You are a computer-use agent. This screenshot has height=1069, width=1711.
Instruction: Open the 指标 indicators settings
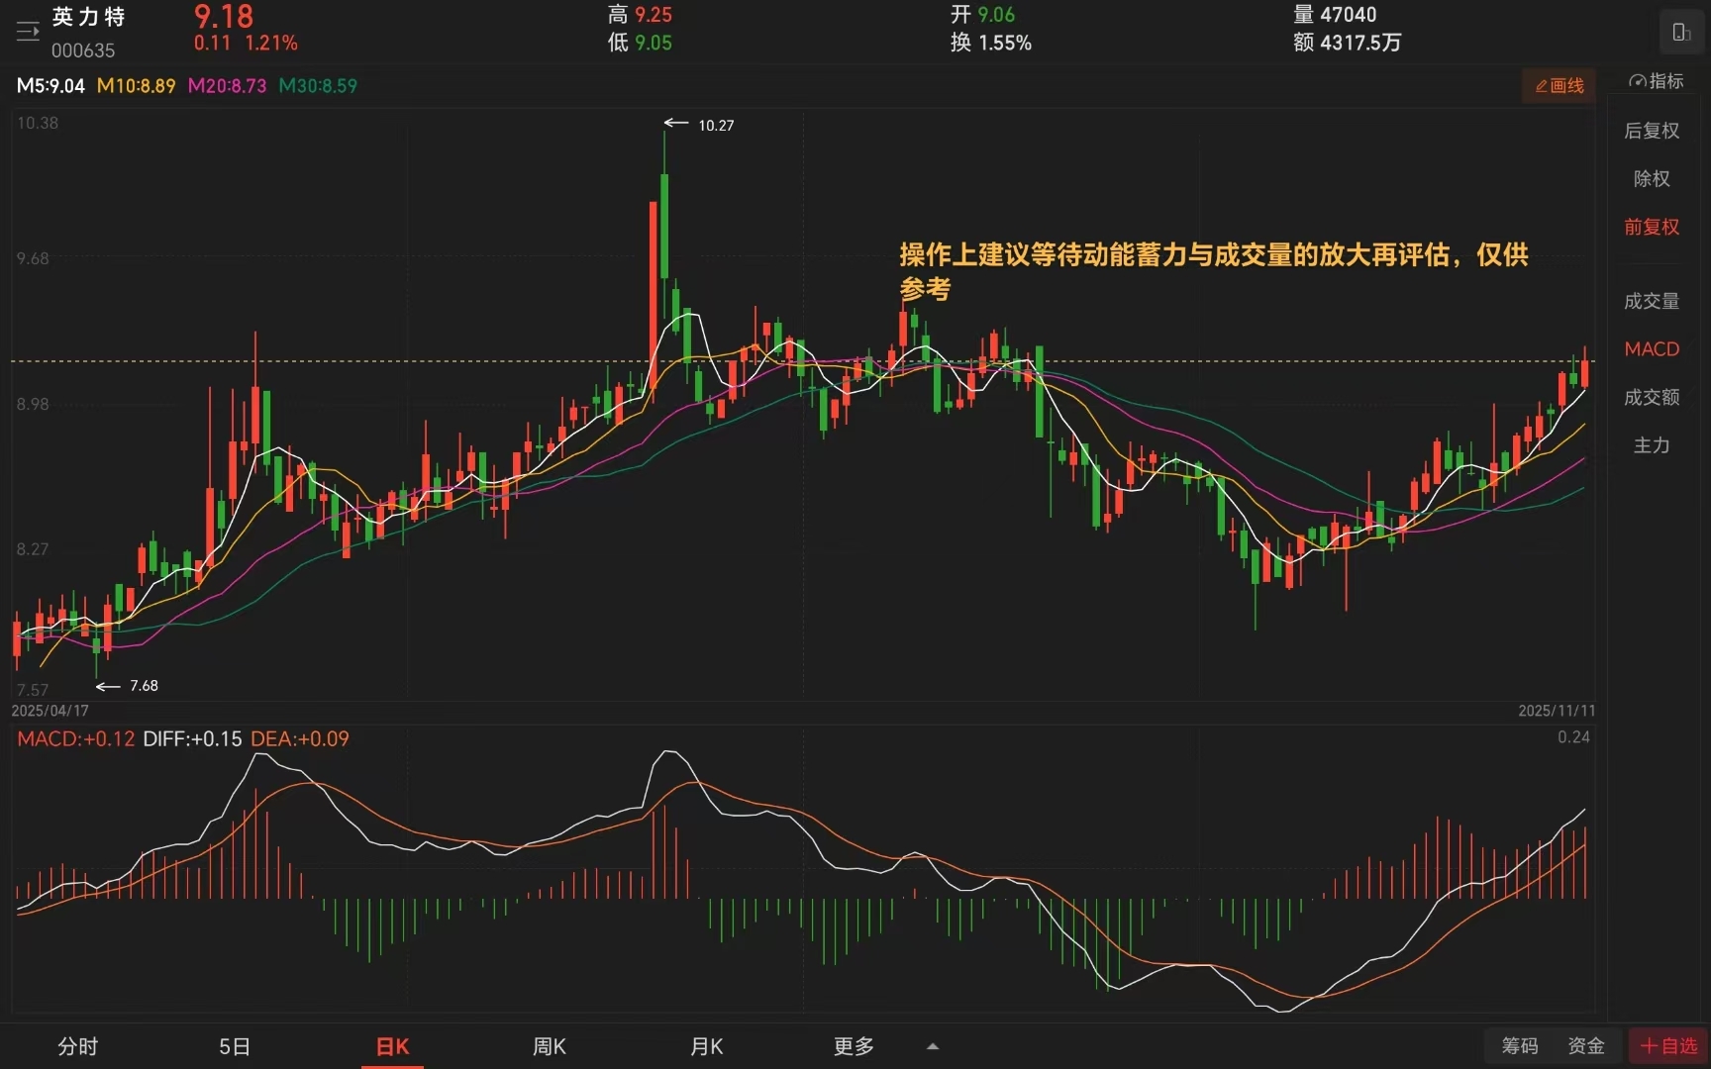(x=1657, y=81)
